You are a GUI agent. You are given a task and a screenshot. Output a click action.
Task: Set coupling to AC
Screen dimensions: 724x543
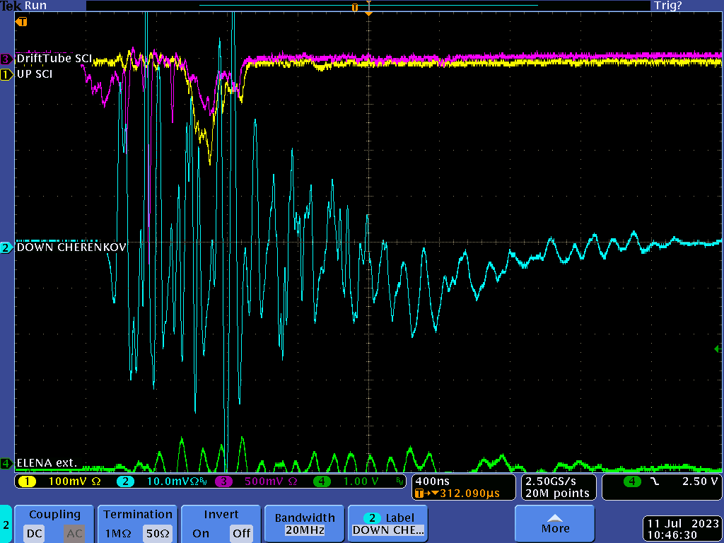pyautogui.click(x=74, y=533)
